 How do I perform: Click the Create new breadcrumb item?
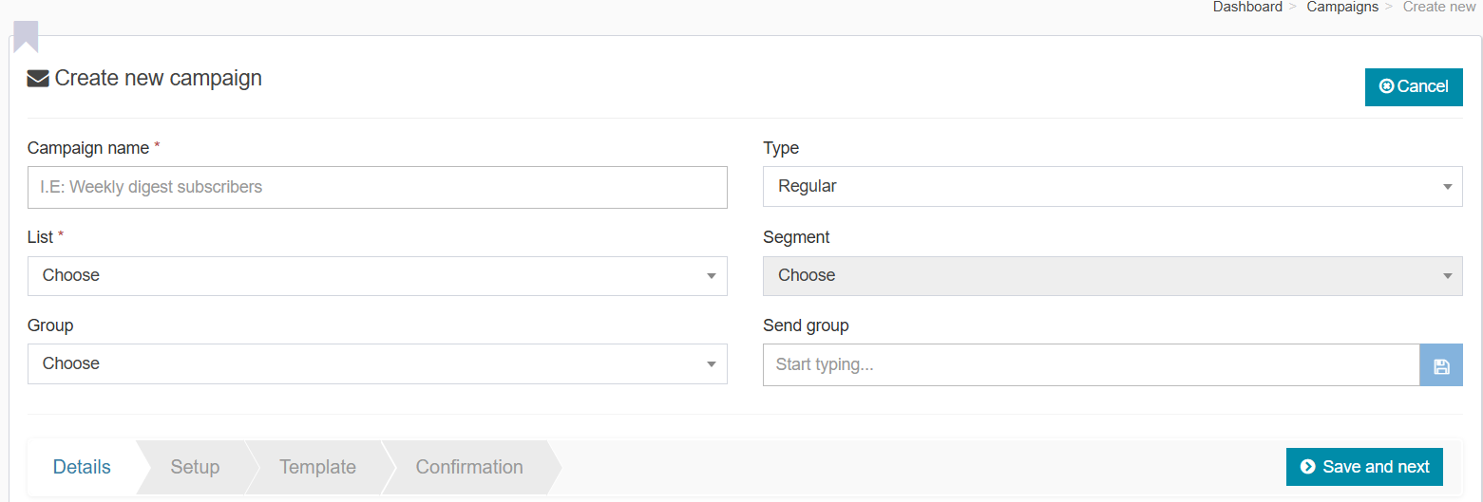1438,7
